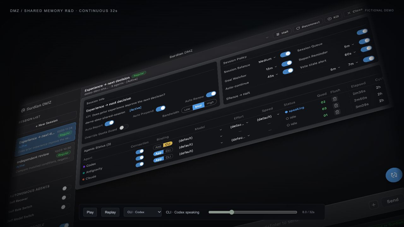Click the speaking status of Codex
404x227 pixels.
(x=294, y=110)
